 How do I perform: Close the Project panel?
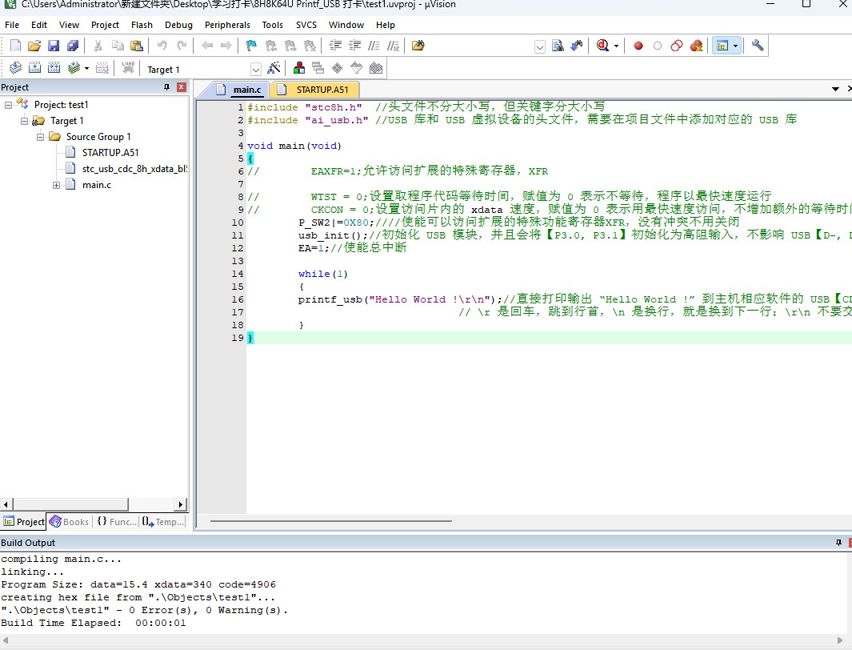(x=182, y=87)
